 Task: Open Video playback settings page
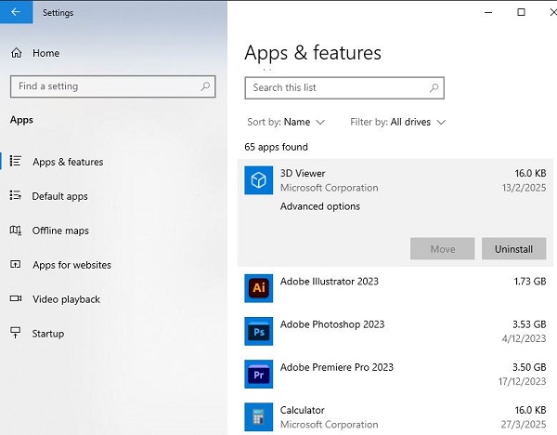click(66, 299)
